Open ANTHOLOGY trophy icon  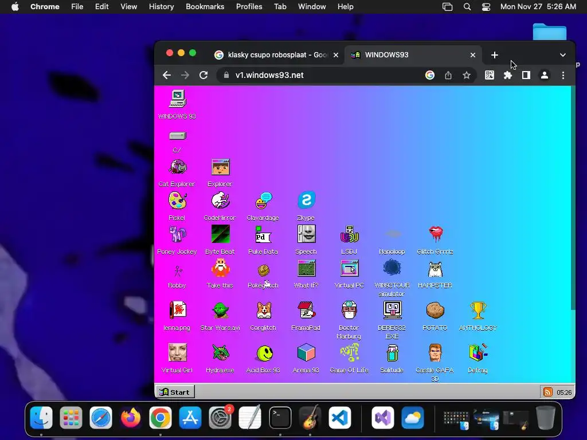point(478,310)
